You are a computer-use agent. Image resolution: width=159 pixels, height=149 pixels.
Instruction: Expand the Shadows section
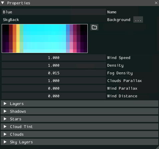(79, 111)
